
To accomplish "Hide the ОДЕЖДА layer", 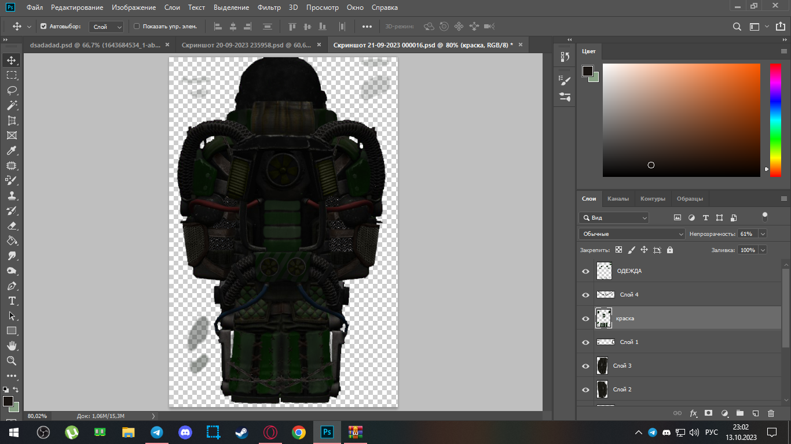I will click(585, 271).
